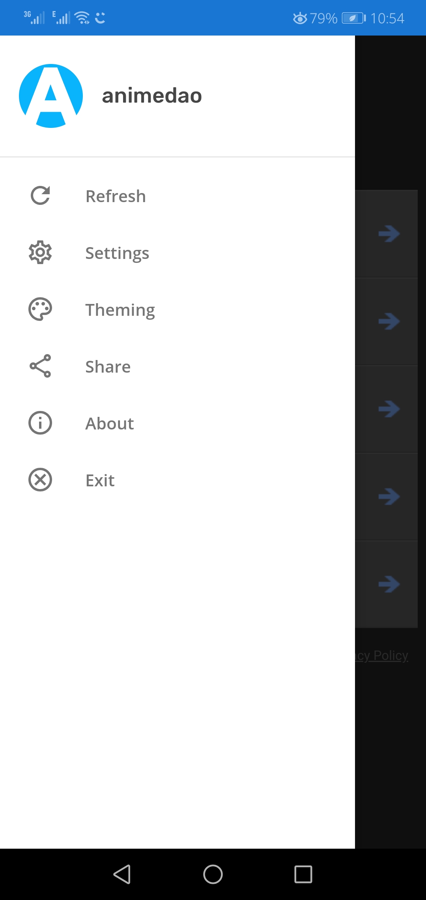This screenshot has width=426, height=900.
Task: Tap the bottommost dimmed blue arrow
Action: coord(389,584)
